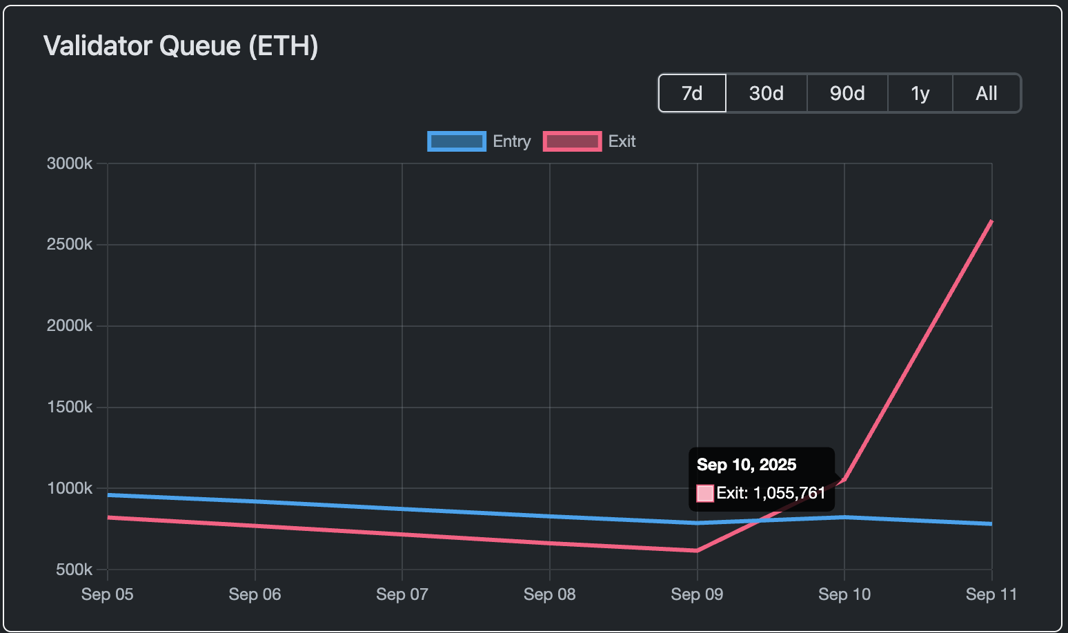Switch to the 30d view
This screenshot has width=1068, height=633.
coord(766,93)
